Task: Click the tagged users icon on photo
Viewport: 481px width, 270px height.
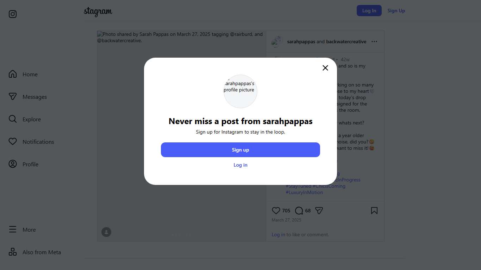Action: 106,232
